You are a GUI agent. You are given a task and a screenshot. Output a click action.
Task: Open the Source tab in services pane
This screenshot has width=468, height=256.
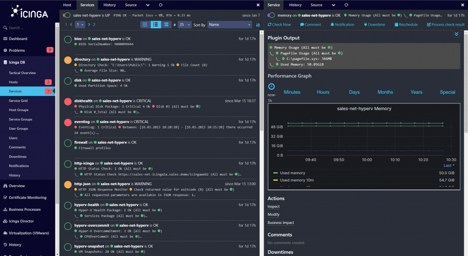pos(131,5)
